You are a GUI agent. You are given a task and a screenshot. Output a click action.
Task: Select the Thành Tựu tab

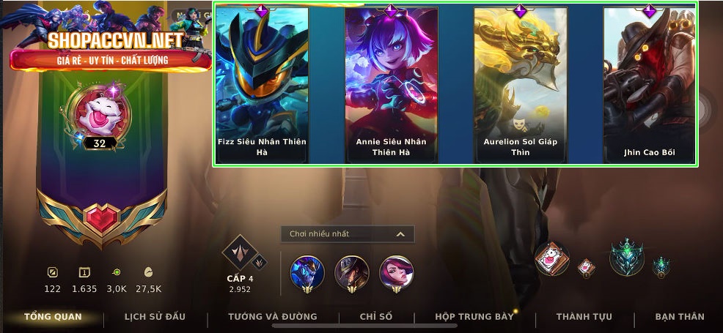coord(584,316)
